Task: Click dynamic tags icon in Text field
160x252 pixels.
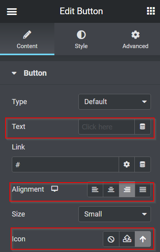Action: pos(143,127)
